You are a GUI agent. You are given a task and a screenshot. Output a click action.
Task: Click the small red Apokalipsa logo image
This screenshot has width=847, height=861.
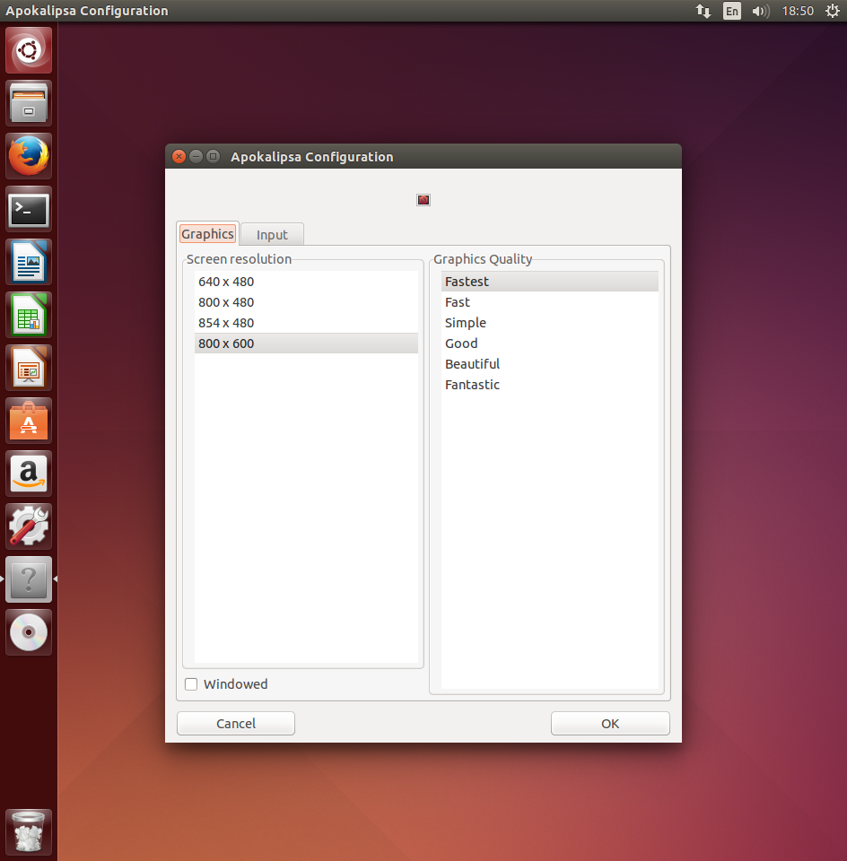point(423,200)
